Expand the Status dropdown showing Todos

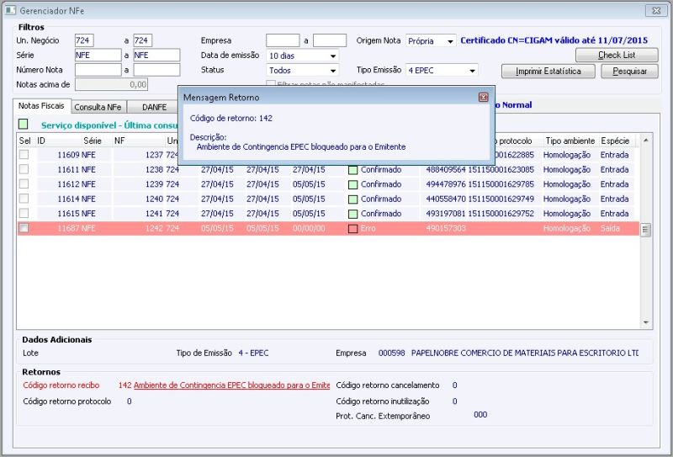333,71
